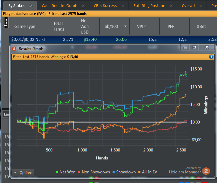The width and height of the screenshot is (217, 183).
Task: Sort by Game Type column header
Action: click(25, 26)
